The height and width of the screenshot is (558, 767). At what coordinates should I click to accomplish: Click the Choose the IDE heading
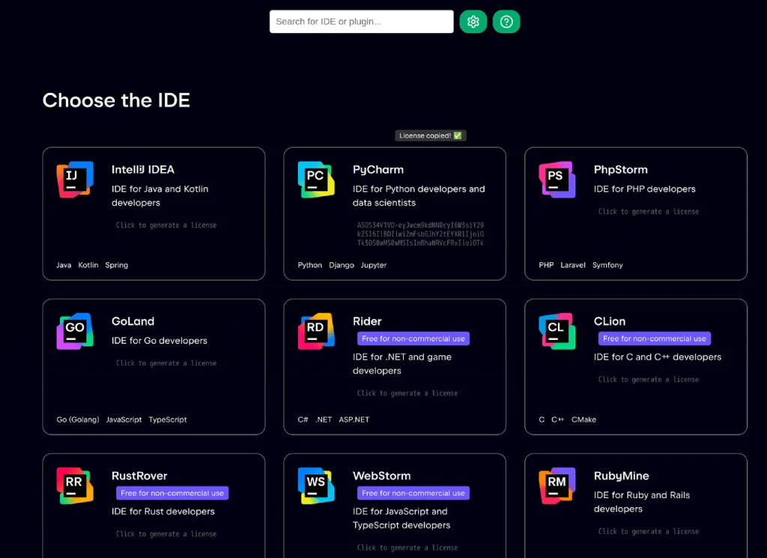[x=116, y=100]
